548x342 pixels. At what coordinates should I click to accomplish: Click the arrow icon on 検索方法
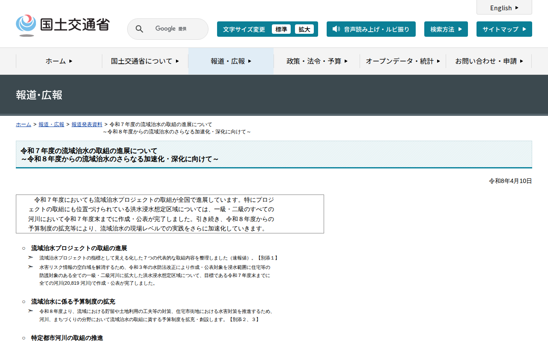coord(460,29)
